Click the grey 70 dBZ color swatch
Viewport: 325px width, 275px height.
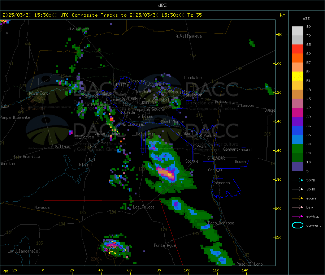[298, 40]
